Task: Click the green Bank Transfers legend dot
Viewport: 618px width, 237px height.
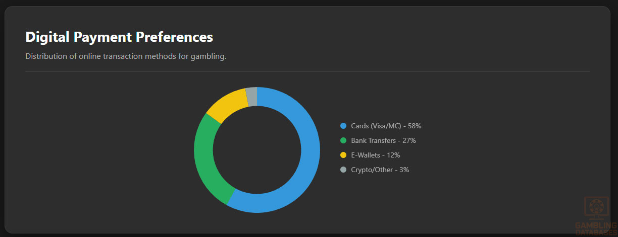Action: pyautogui.click(x=343, y=140)
